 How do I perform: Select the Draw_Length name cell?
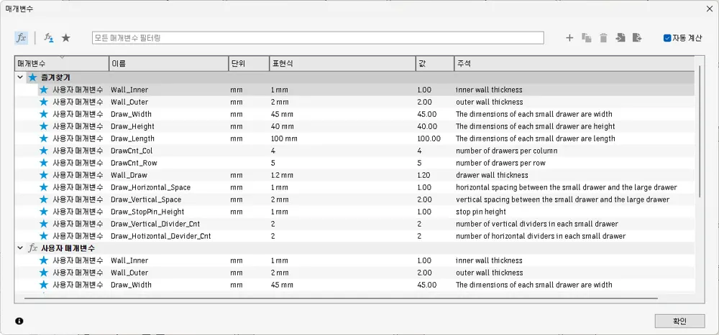[x=132, y=138]
